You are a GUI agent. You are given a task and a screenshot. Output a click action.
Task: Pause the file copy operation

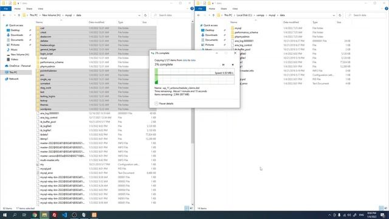click(x=223, y=64)
